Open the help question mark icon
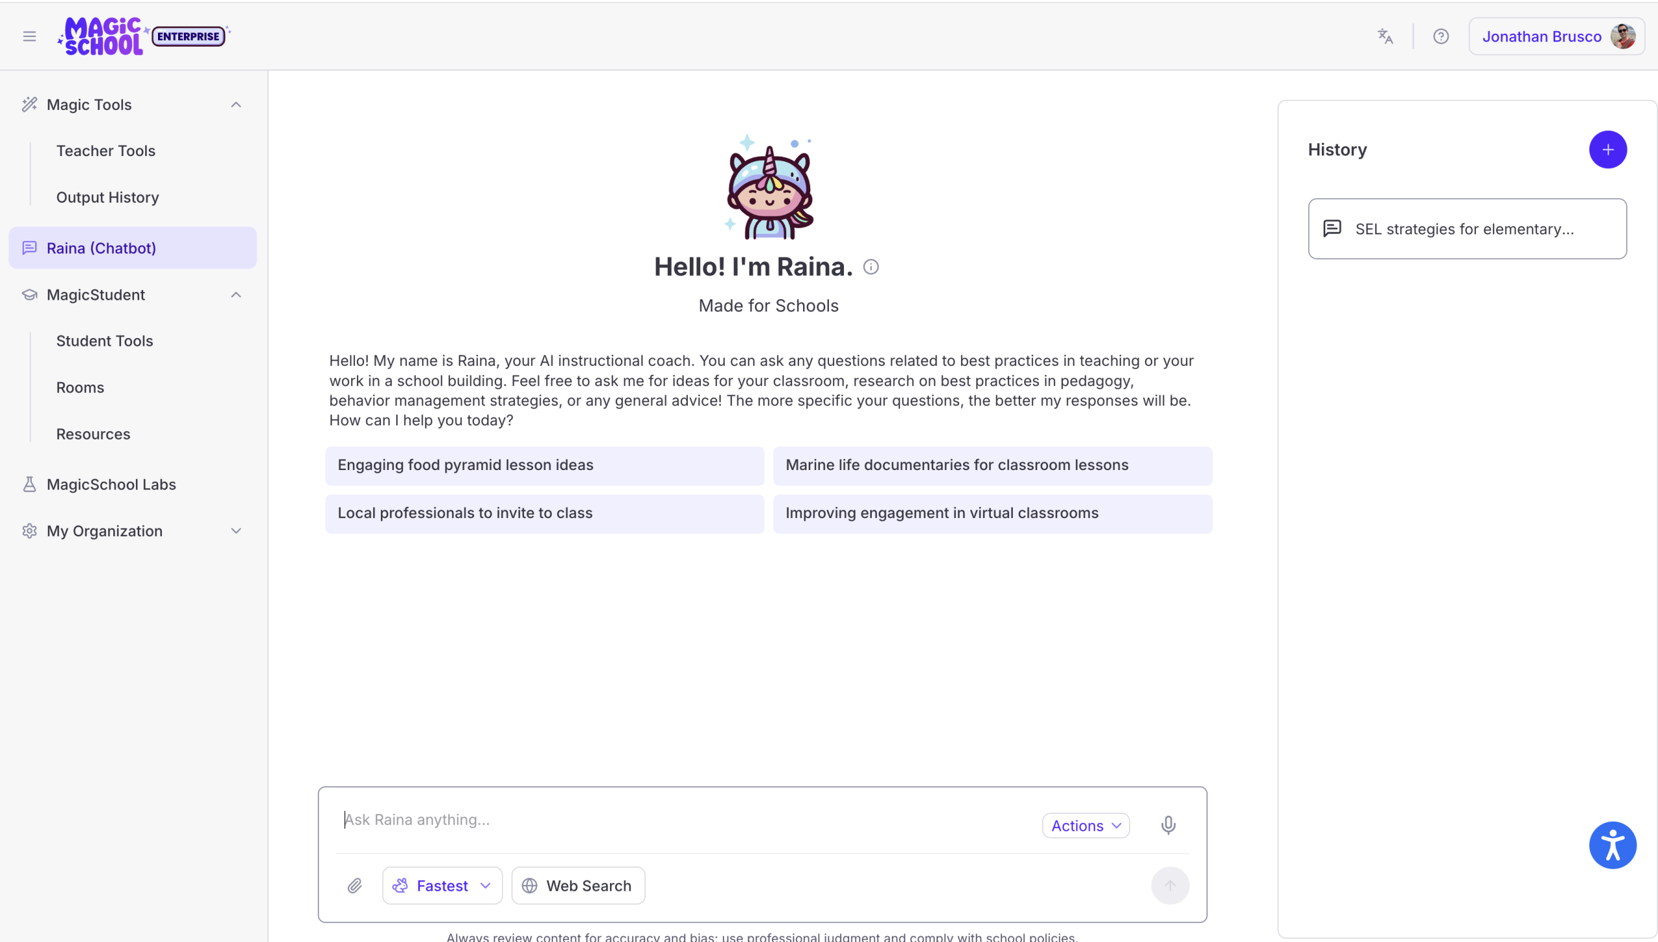This screenshot has width=1658, height=942. pos(1440,36)
